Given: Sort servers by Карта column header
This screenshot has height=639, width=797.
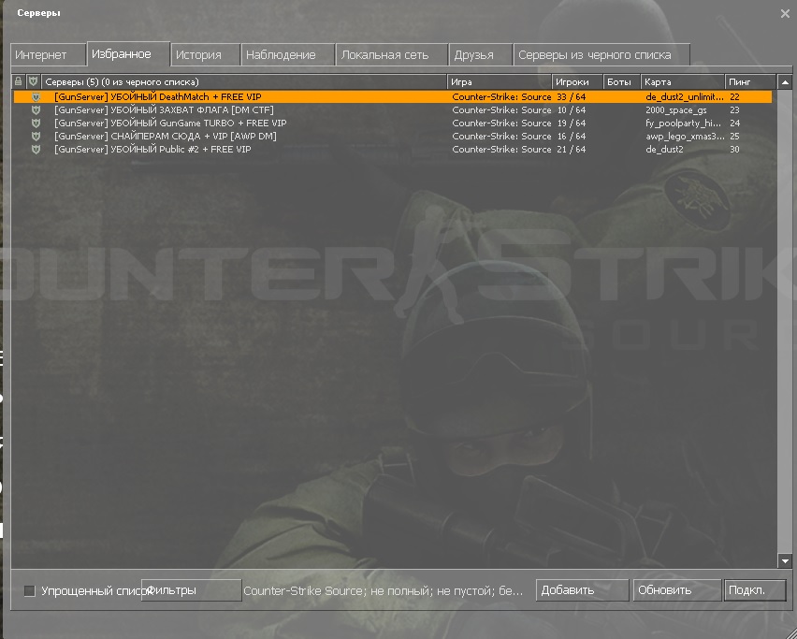Looking at the screenshot, I should tap(682, 82).
